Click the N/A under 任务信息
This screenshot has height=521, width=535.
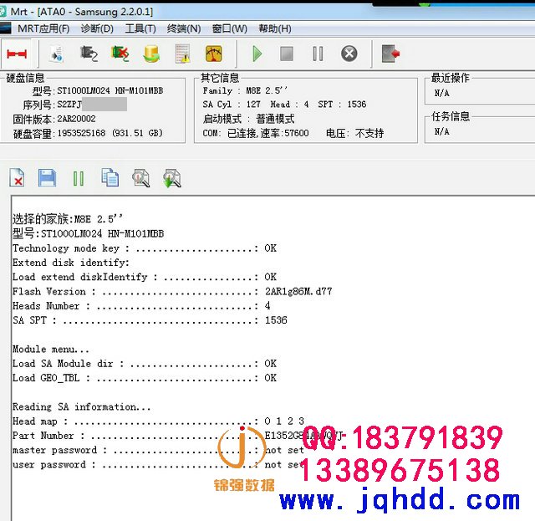tap(441, 131)
